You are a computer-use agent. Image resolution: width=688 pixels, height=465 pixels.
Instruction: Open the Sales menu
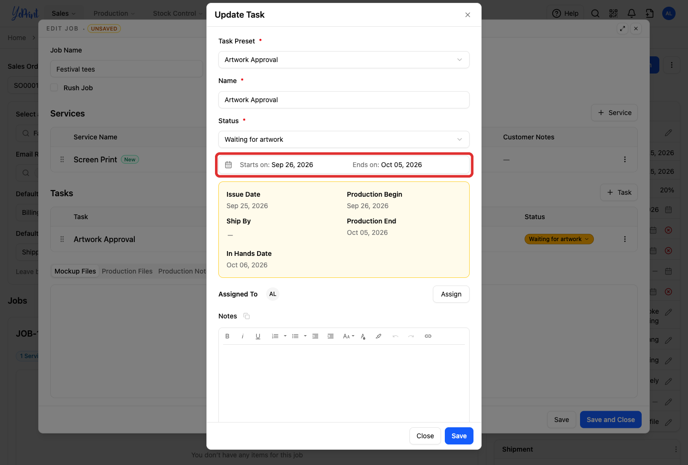(x=64, y=13)
